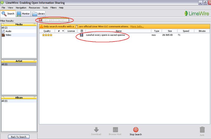Image resolution: width=211 pixels, height=139 pixels.
Task: Click the sort arrow beside # column
Action: click(x=63, y=31)
